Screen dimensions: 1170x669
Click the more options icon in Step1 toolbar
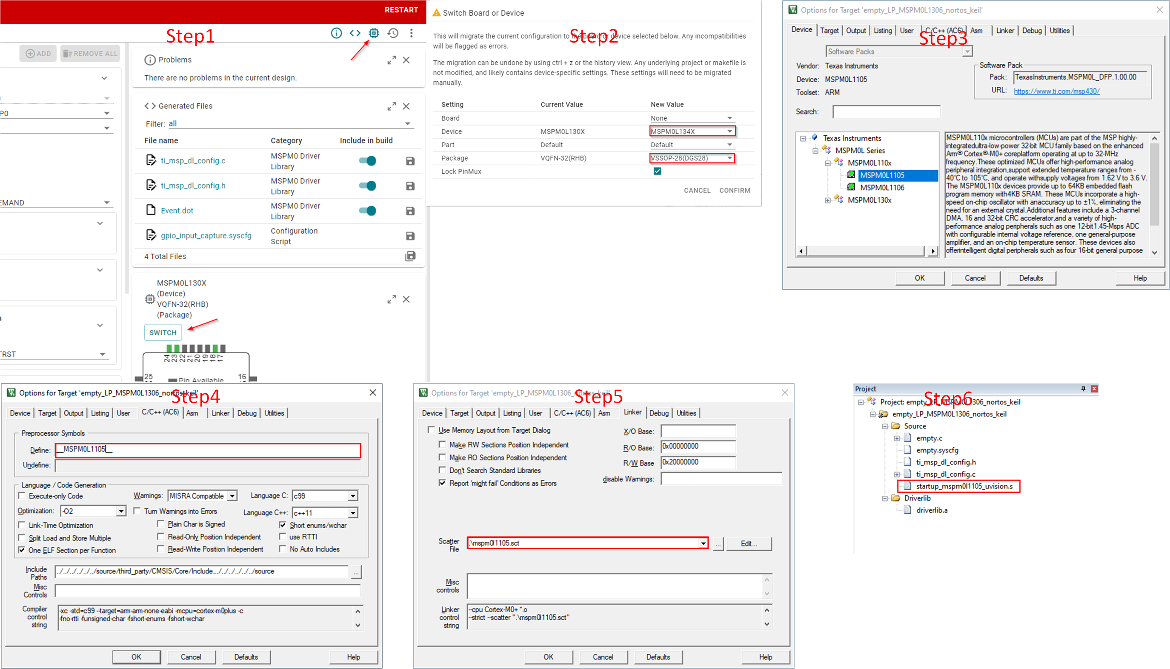coord(412,33)
